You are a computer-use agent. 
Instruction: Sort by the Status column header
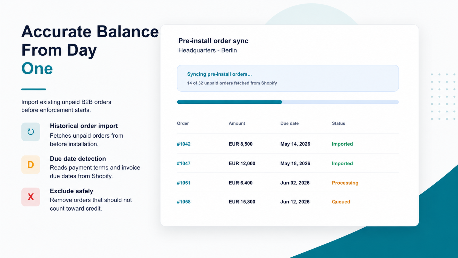tap(339, 123)
